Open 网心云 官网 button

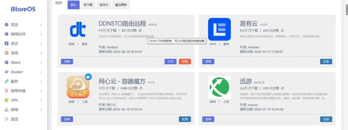pos(67,119)
